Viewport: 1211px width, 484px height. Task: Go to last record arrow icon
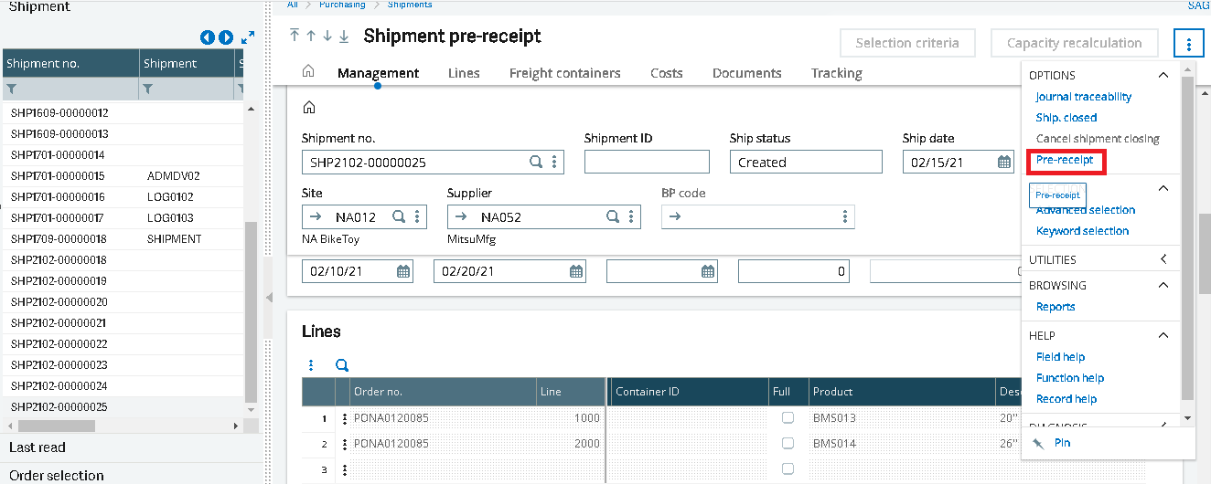coord(344,37)
